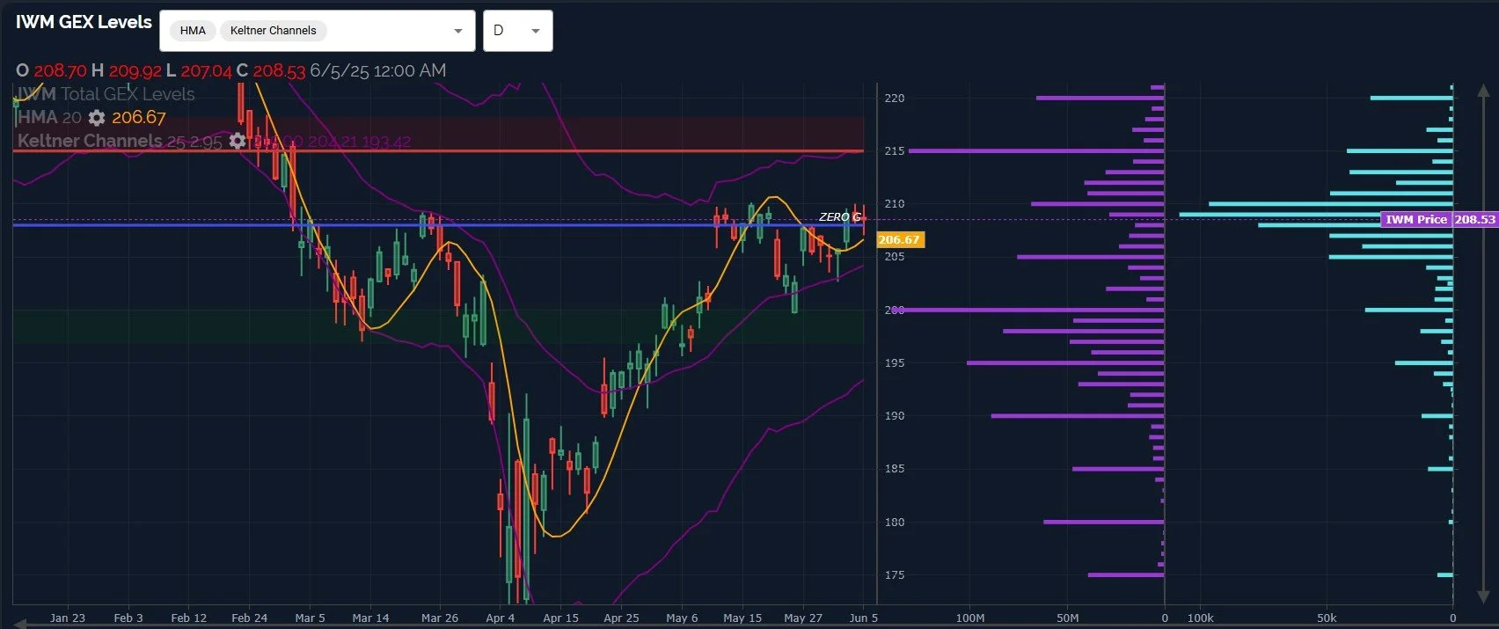The height and width of the screenshot is (629, 1499).
Task: Click the 215 price axis label
Action: pyautogui.click(x=894, y=150)
